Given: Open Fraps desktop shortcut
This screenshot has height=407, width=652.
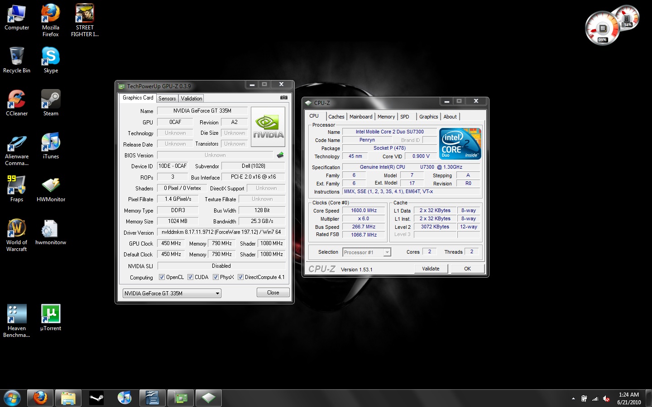Looking at the screenshot, I should point(17,189).
